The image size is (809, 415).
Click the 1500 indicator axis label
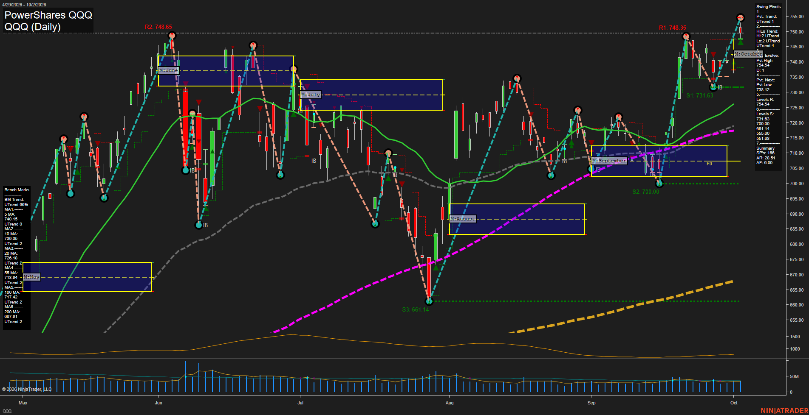[x=795, y=337]
